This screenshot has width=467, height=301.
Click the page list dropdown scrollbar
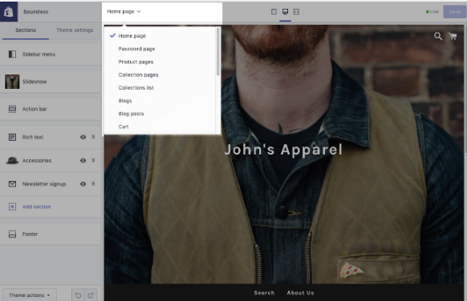click(x=218, y=52)
